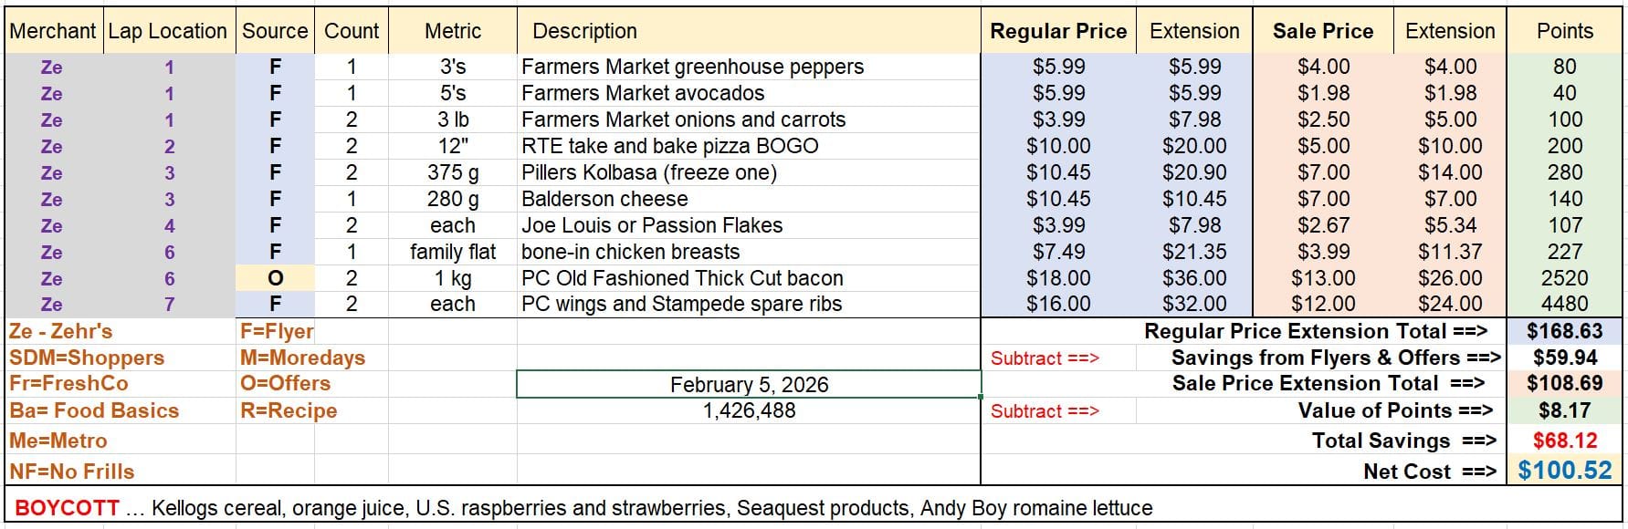Click the BOYCOTT note row
The height and width of the screenshot is (529, 1628).
point(584,508)
